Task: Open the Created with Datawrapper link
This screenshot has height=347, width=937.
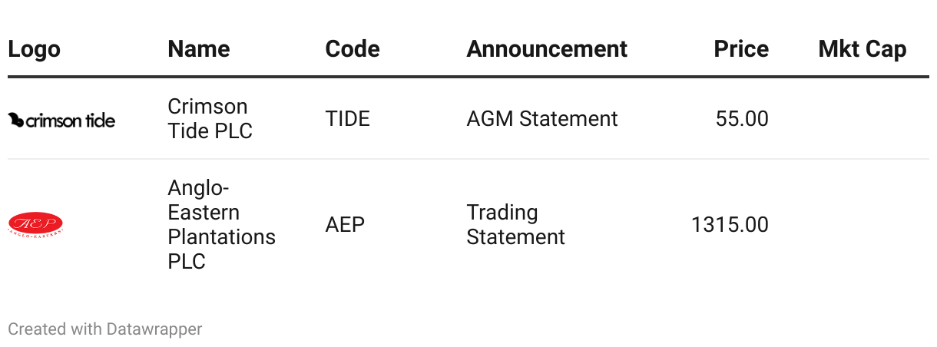Action: [x=105, y=329]
